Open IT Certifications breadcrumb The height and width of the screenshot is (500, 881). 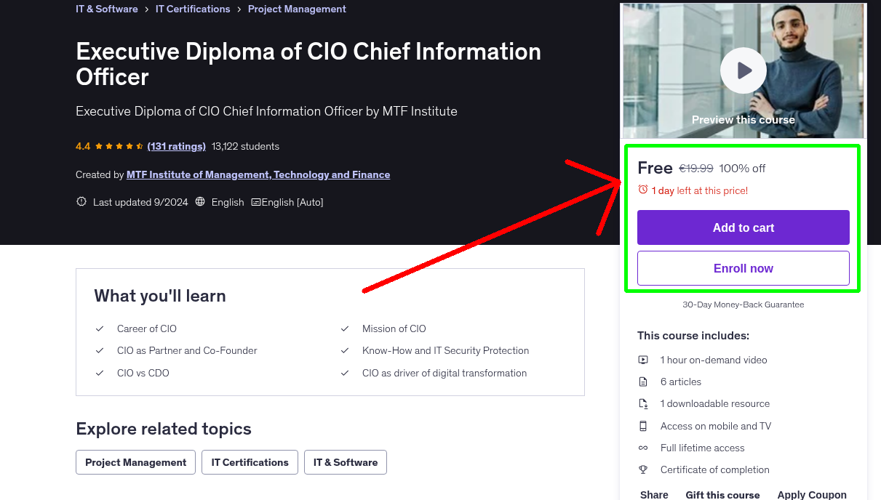coord(193,9)
